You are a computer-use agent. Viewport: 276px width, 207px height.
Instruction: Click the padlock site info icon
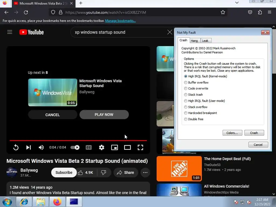(61, 12)
